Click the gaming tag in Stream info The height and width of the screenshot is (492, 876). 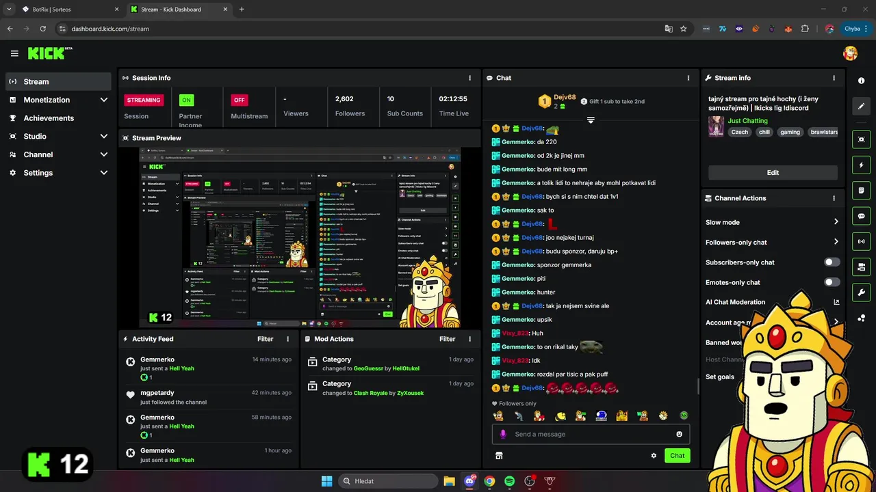point(790,133)
